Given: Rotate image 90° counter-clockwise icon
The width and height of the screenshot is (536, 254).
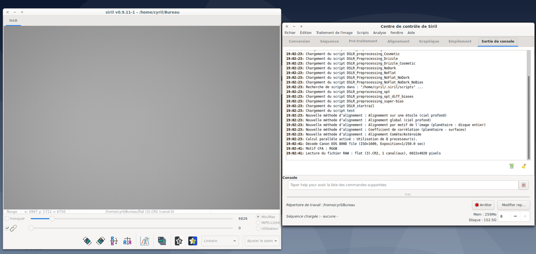Looking at the screenshot, I should 87,241.
